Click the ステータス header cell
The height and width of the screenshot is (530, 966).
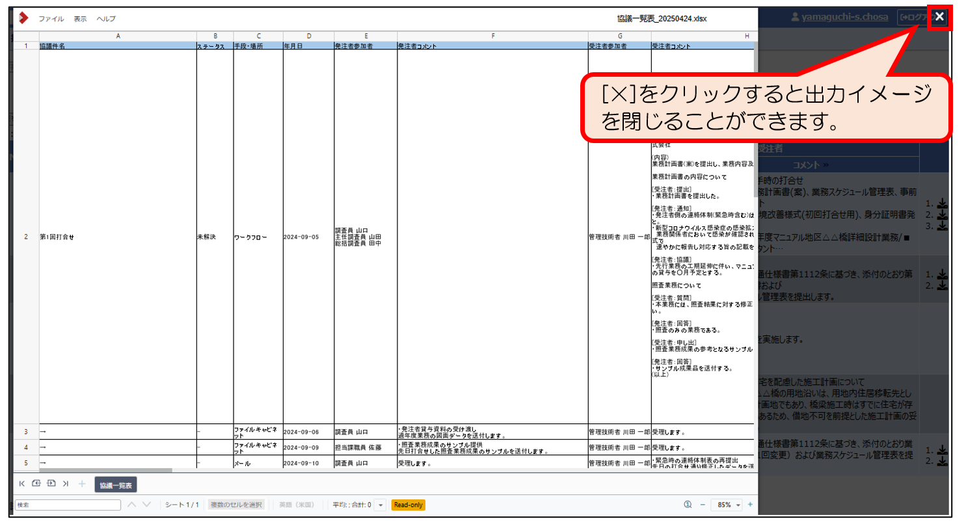(215, 46)
